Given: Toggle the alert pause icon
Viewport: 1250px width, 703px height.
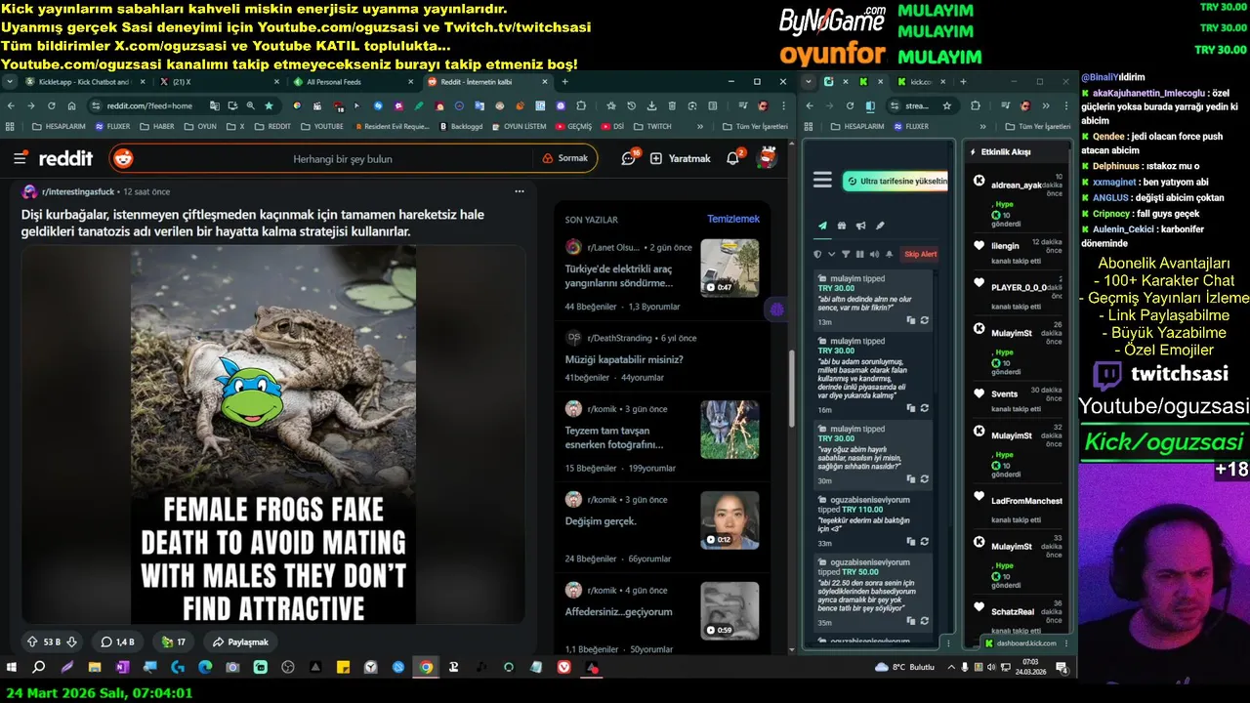Looking at the screenshot, I should coord(859,254).
